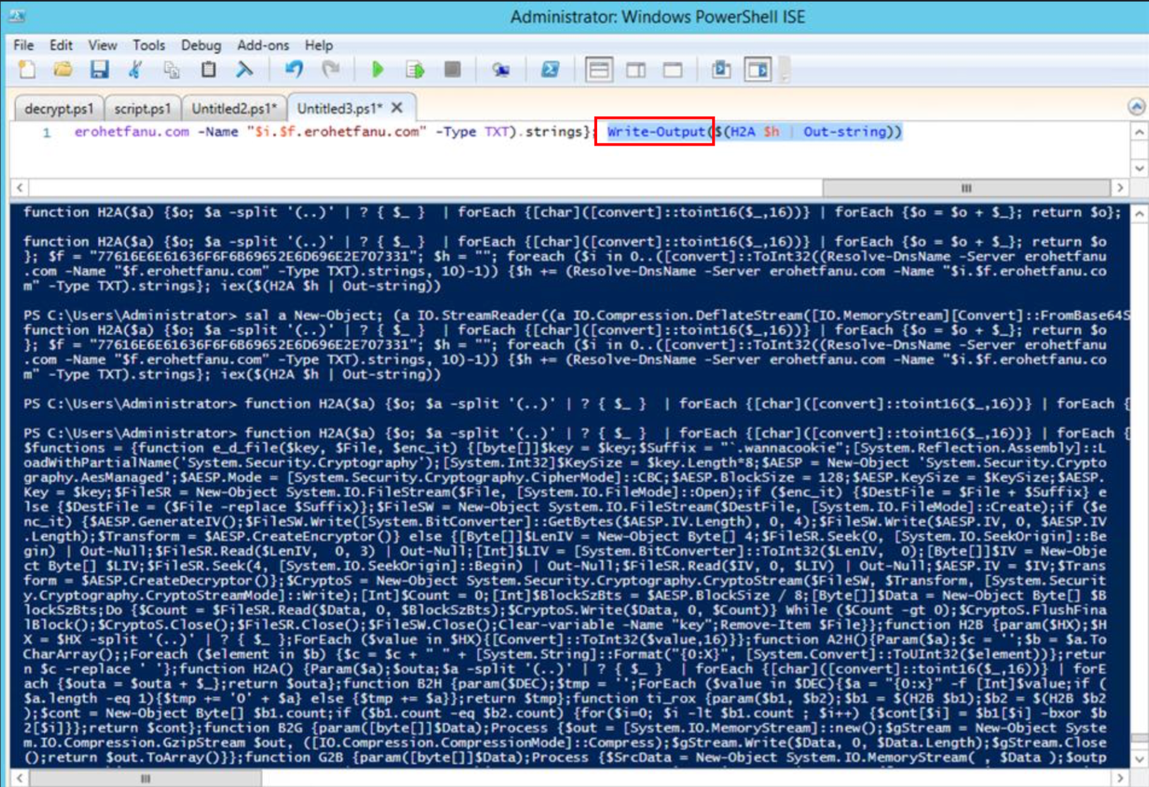
Task: Open the Help menu
Action: click(x=319, y=45)
